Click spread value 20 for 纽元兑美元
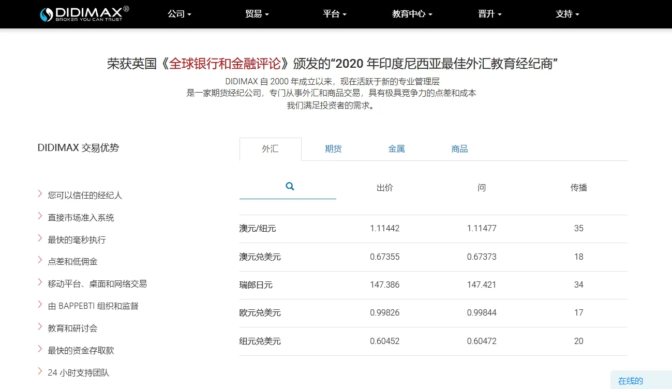Image resolution: width=672 pixels, height=389 pixels. coord(579,341)
